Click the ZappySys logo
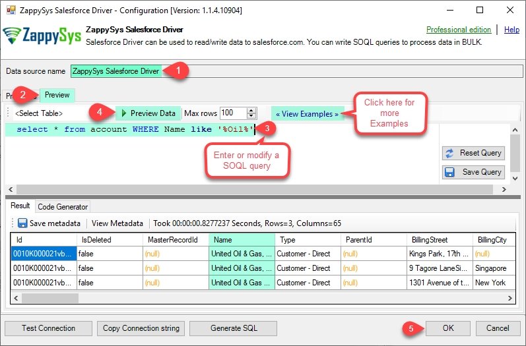 42,36
